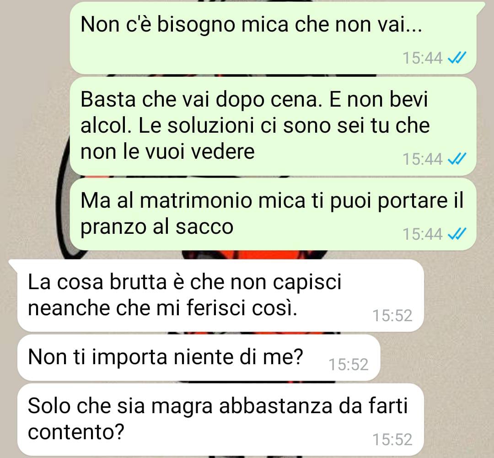494x458 pixels.
Task: Click the word 'matrimonio' in the sent message
Action: click(x=196, y=200)
